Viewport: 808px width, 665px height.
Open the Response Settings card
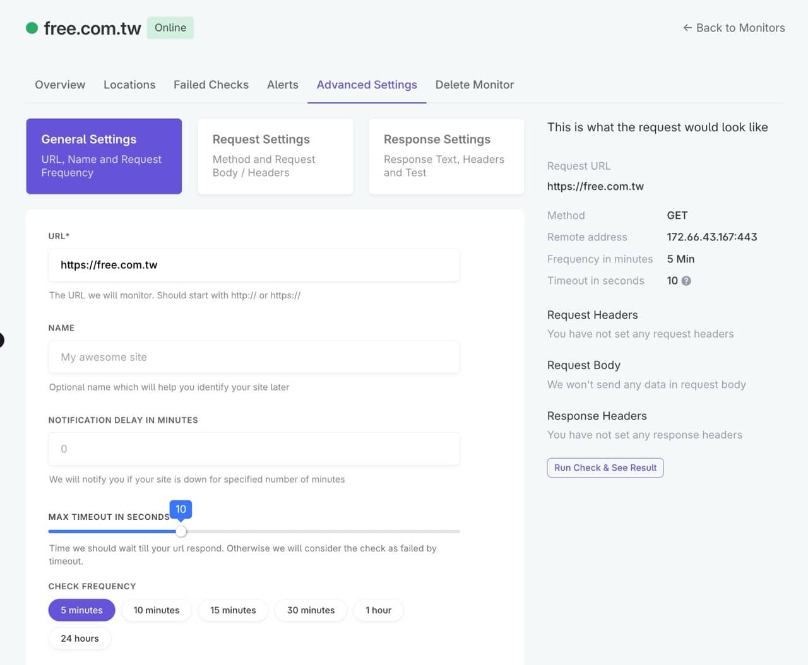[446, 156]
